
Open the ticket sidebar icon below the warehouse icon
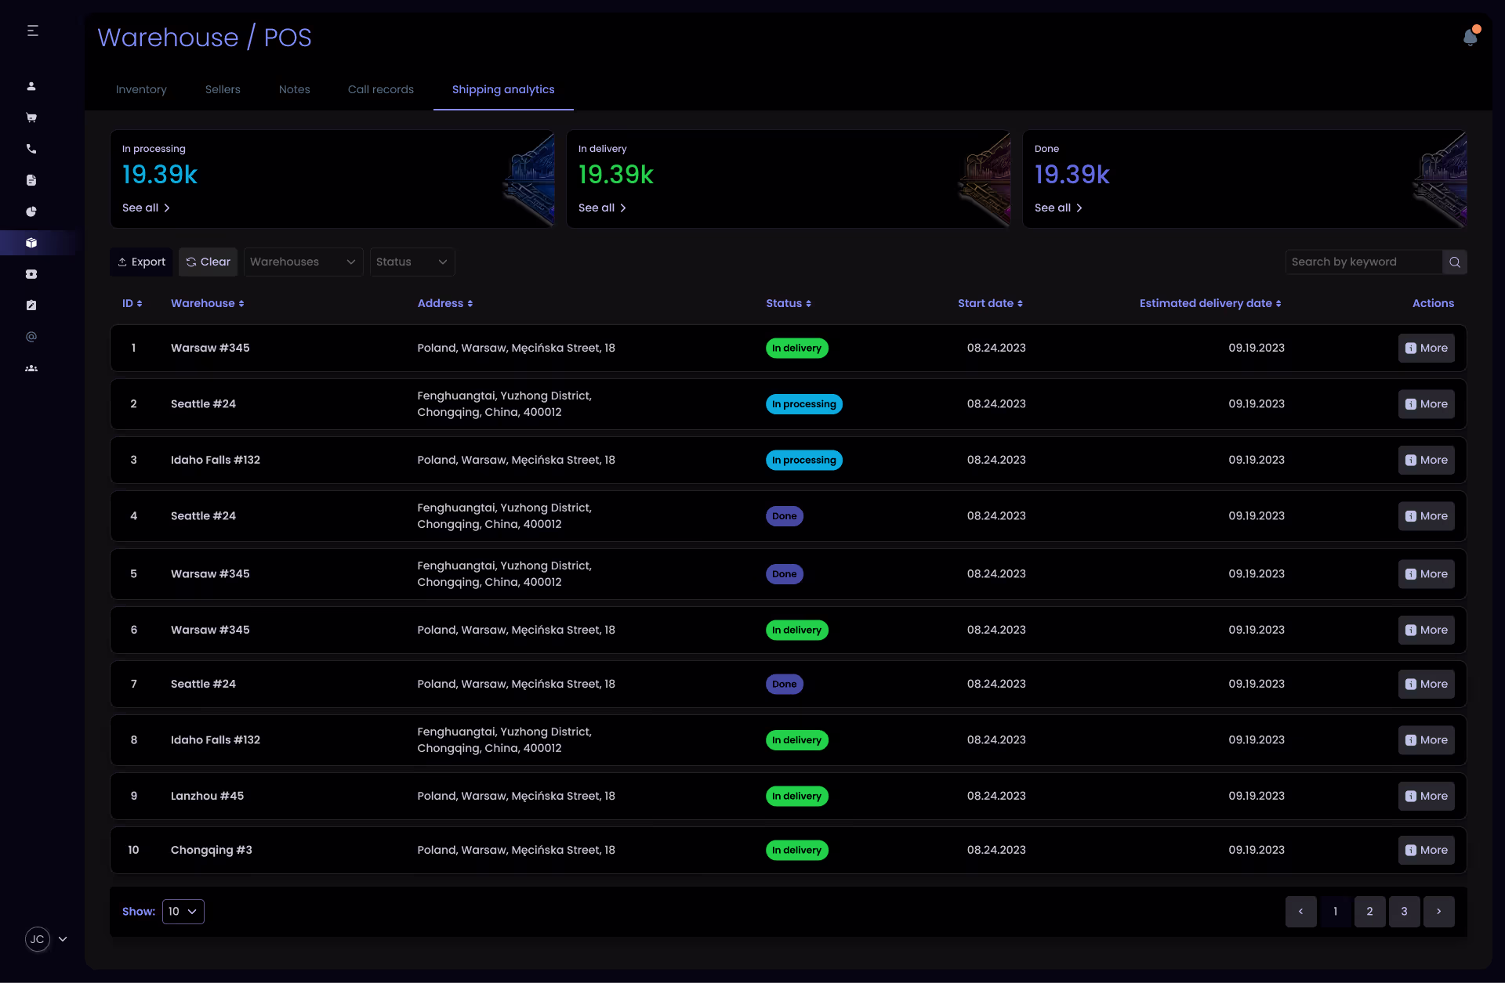tap(31, 274)
